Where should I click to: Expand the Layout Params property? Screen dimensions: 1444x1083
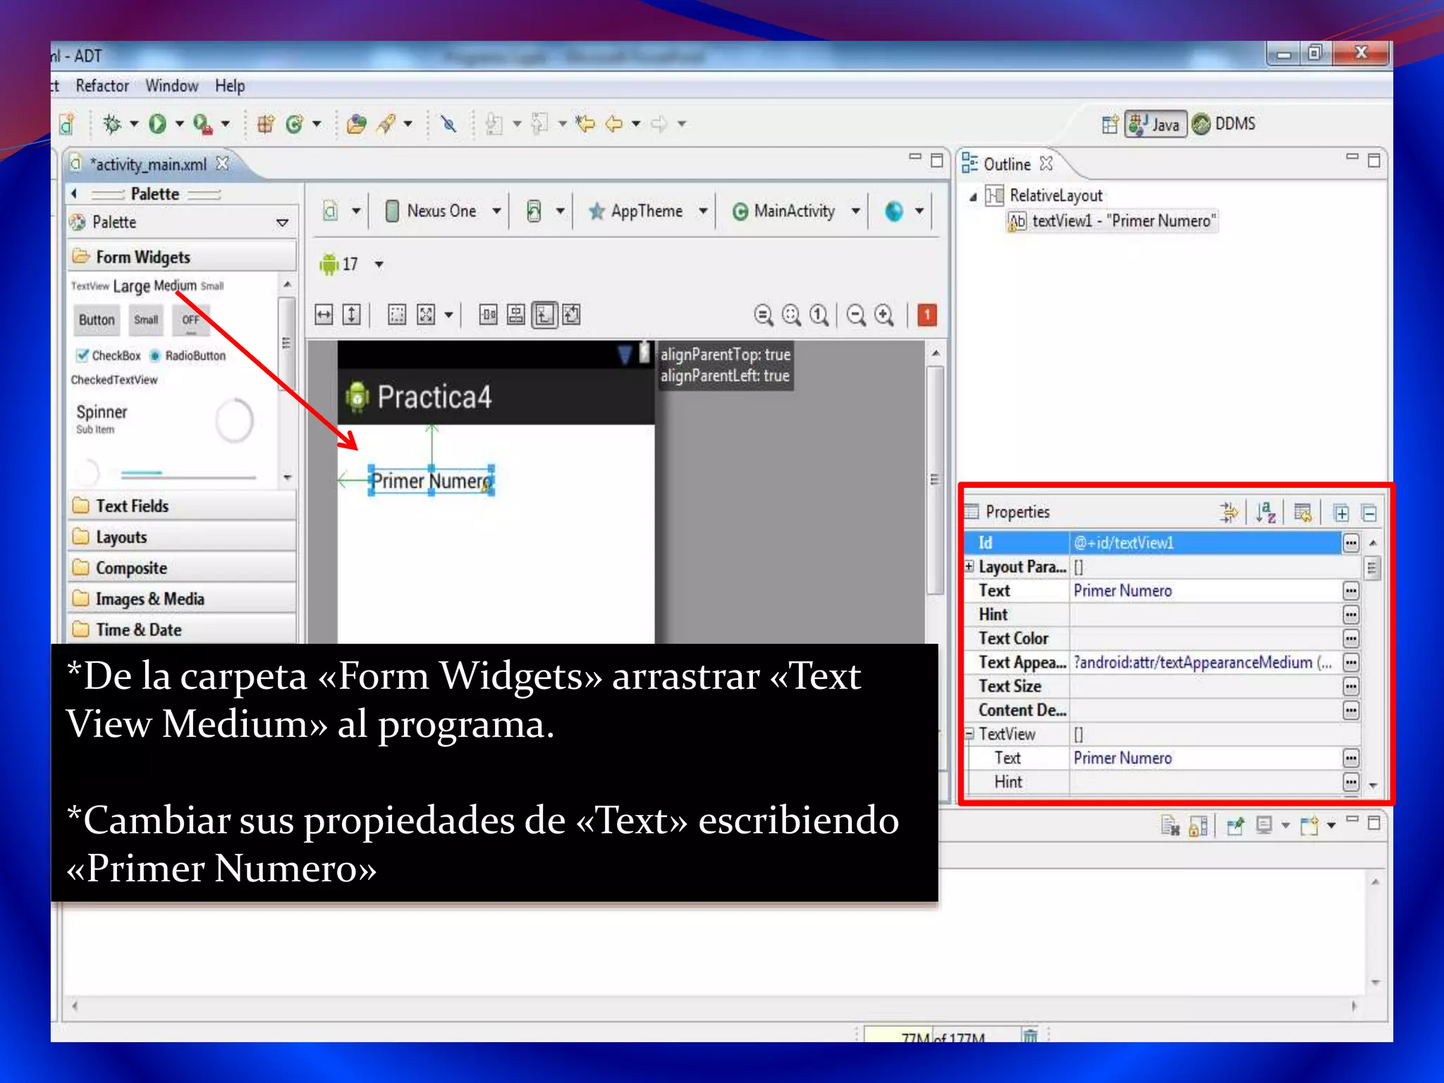(969, 566)
